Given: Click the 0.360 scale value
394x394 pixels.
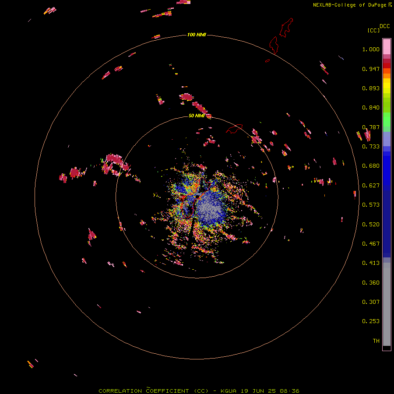Looking at the screenshot, I should [371, 283].
